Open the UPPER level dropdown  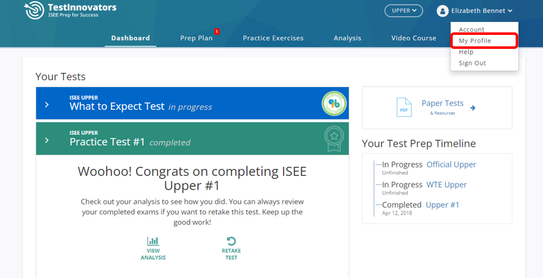(x=404, y=11)
